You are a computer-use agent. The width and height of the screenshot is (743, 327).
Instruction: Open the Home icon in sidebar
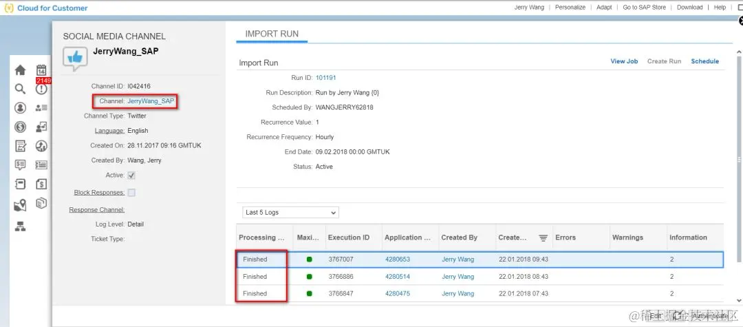click(20, 70)
